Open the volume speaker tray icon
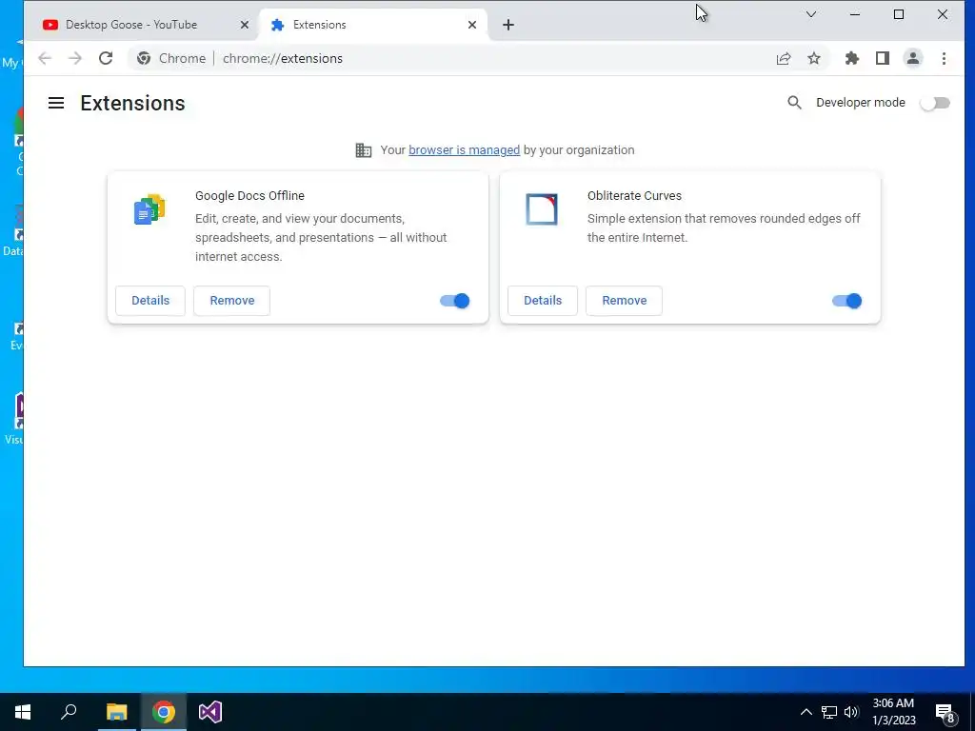The height and width of the screenshot is (731, 975). [851, 712]
